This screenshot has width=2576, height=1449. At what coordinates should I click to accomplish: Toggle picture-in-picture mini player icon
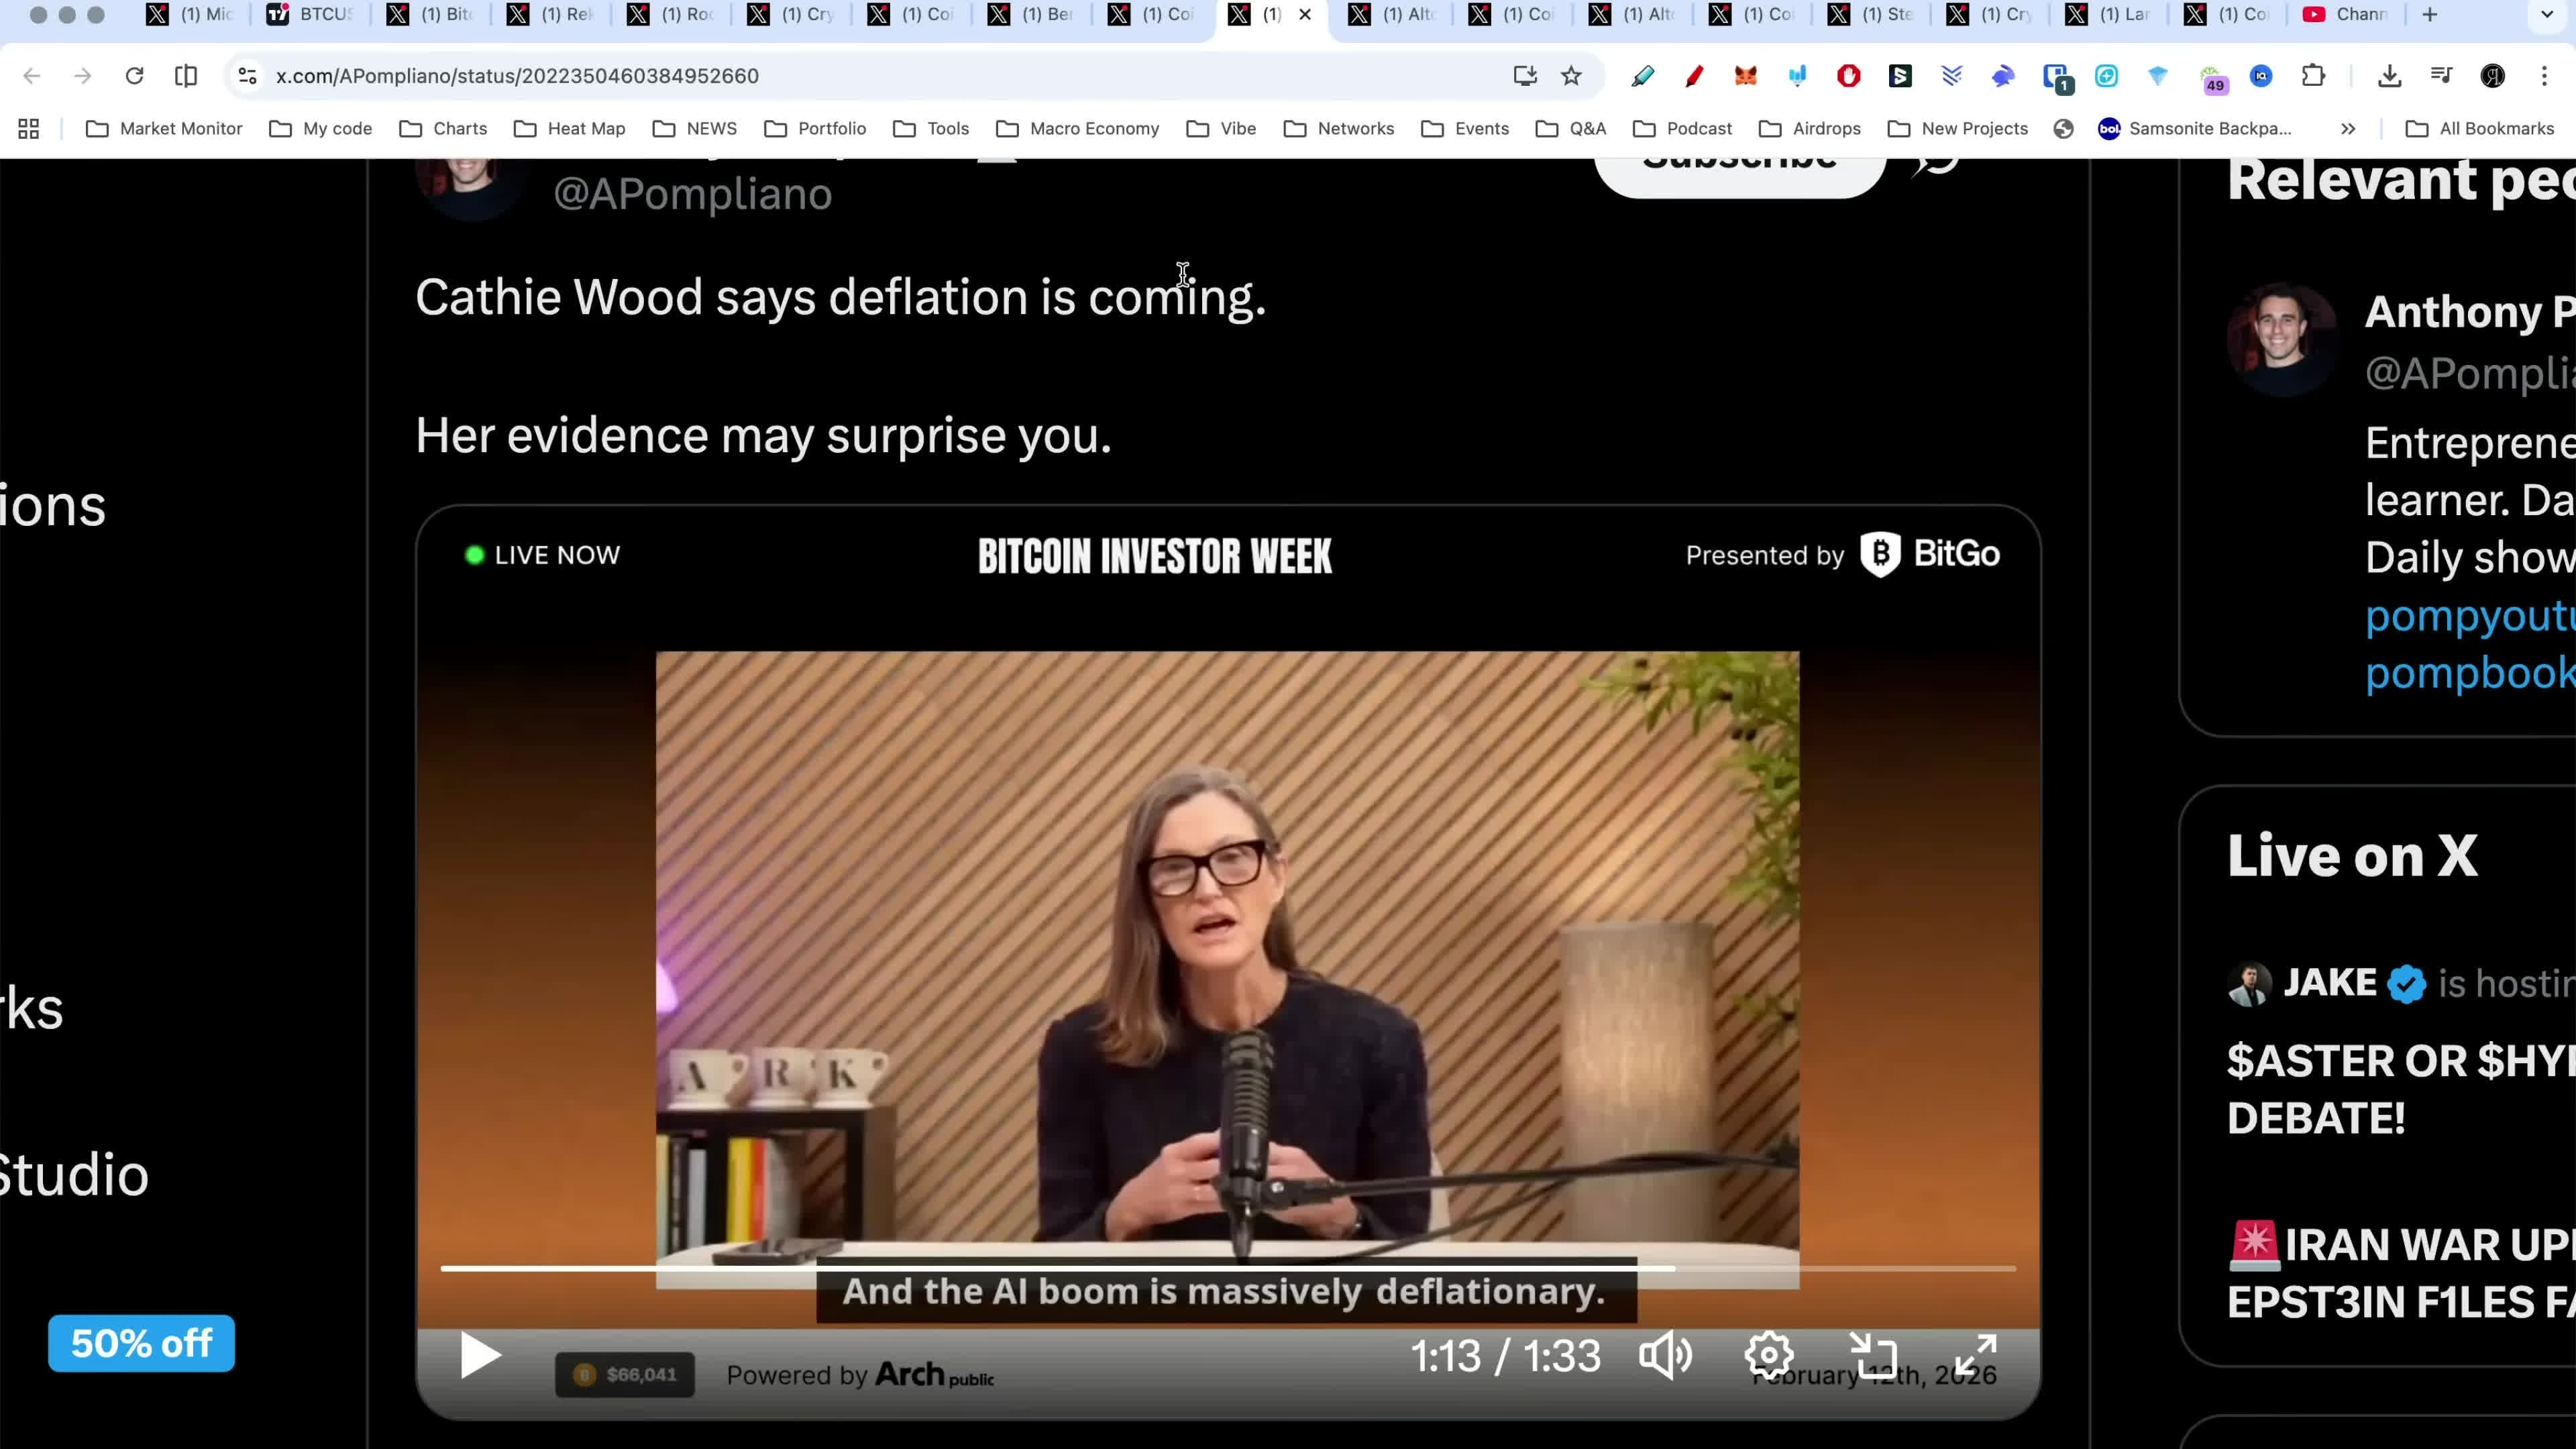(x=1873, y=1356)
